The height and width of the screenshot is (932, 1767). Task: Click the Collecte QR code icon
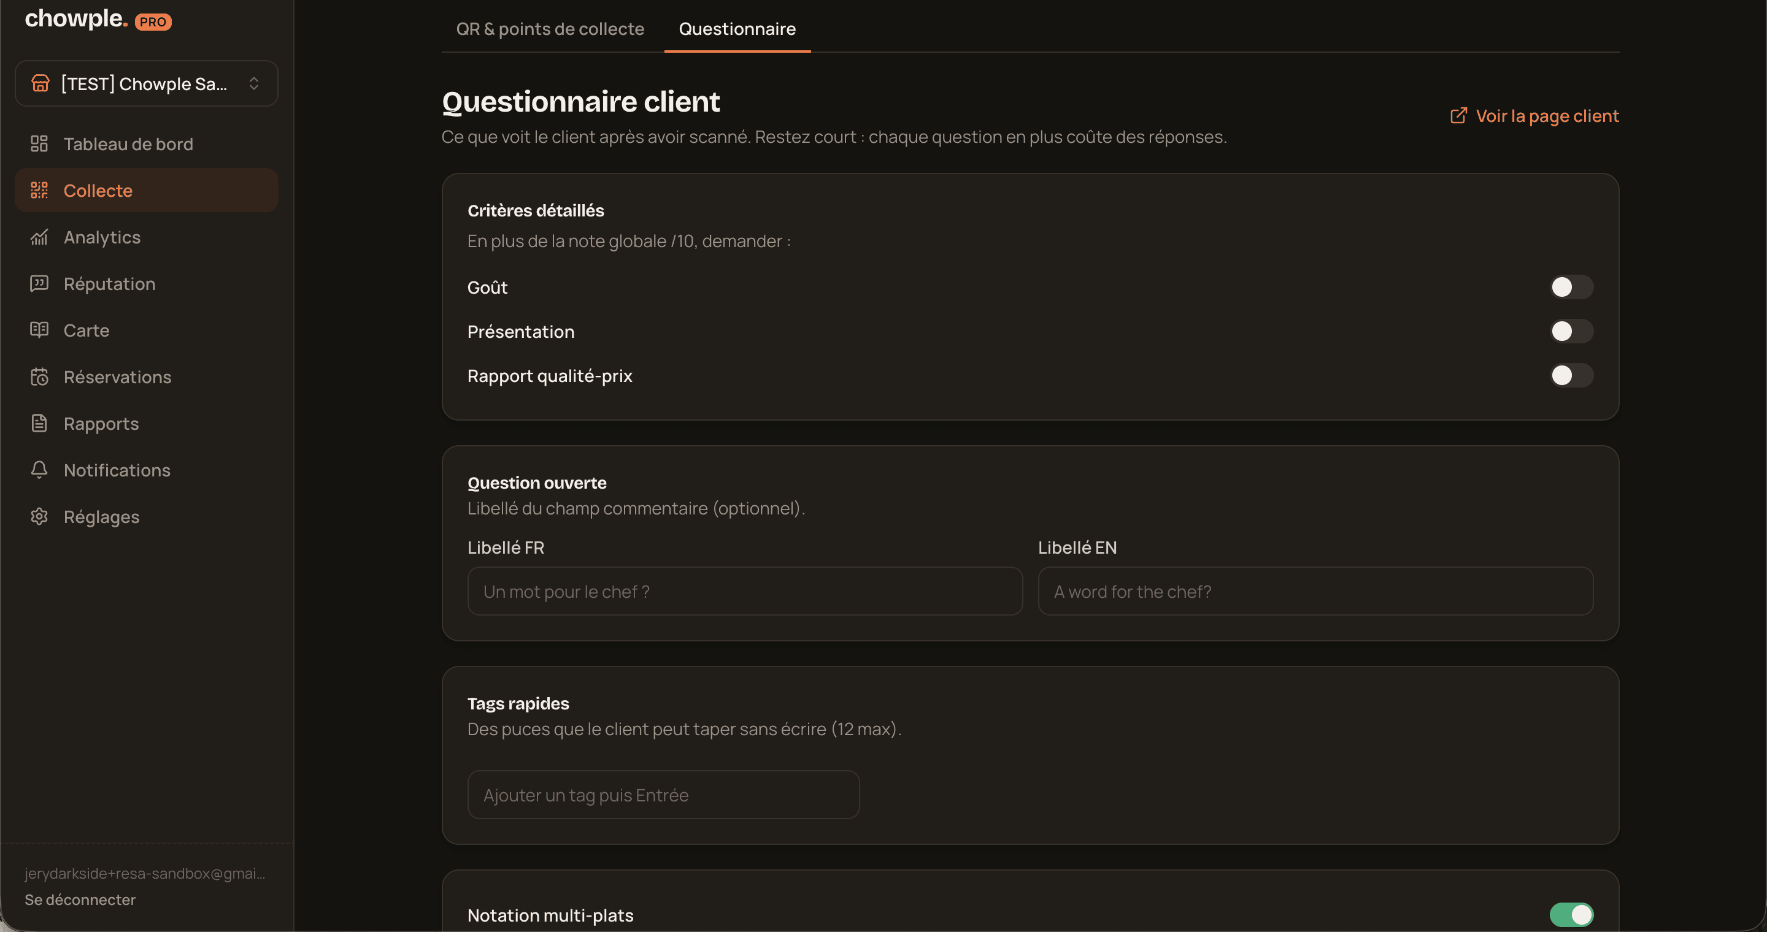39,191
